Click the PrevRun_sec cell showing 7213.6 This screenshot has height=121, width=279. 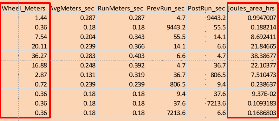(x=166, y=113)
